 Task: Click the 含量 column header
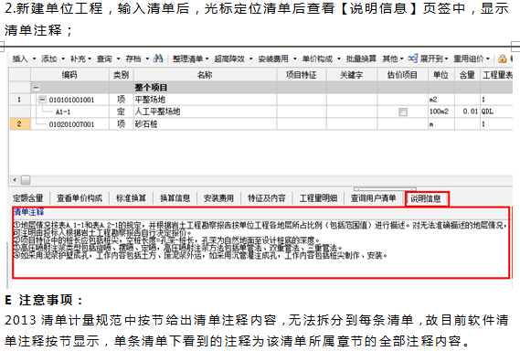(467, 75)
